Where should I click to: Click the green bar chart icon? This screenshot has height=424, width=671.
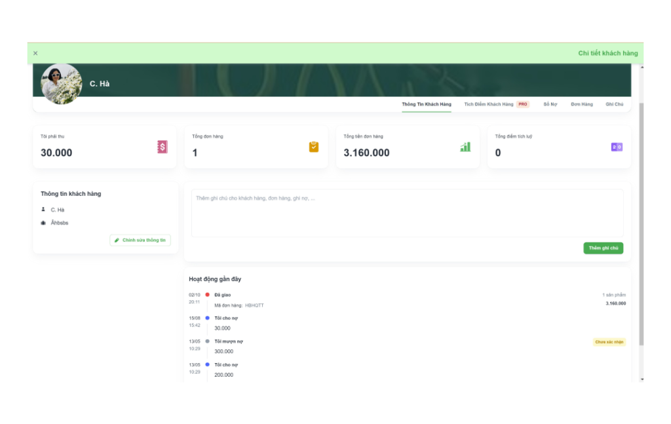(465, 147)
